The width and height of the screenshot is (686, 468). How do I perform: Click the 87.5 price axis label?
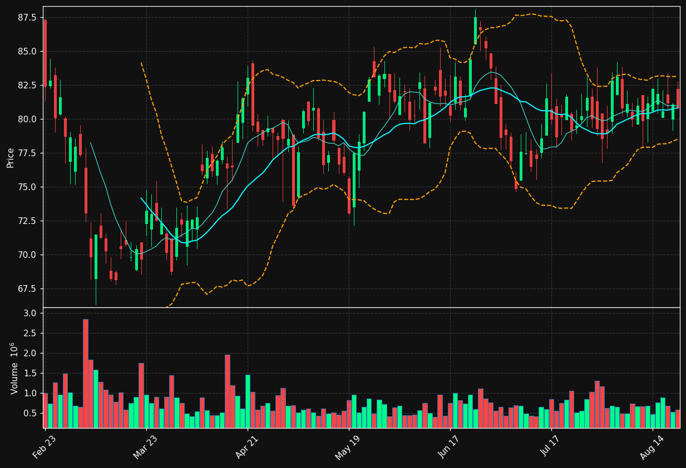tap(28, 18)
